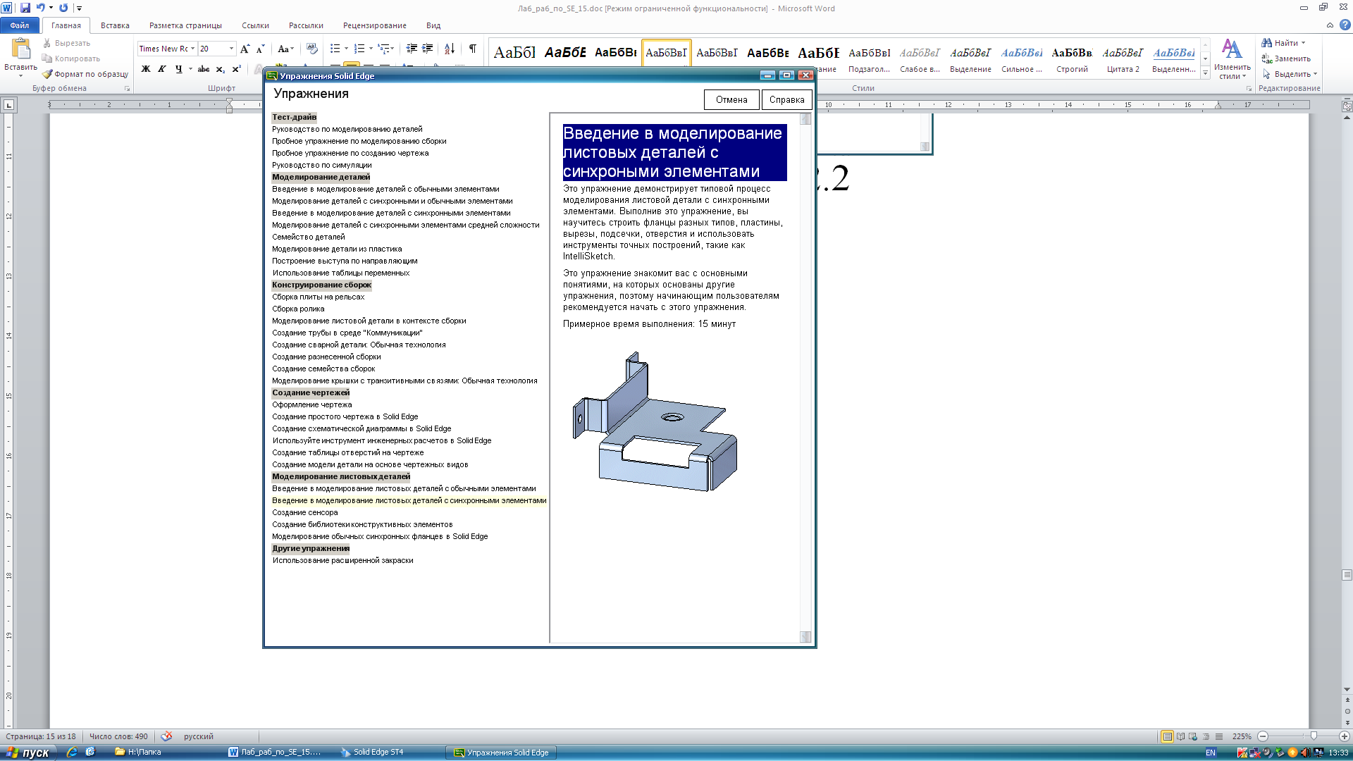Increase font size with the grow font icon
The image size is (1353, 761).
tap(245, 49)
